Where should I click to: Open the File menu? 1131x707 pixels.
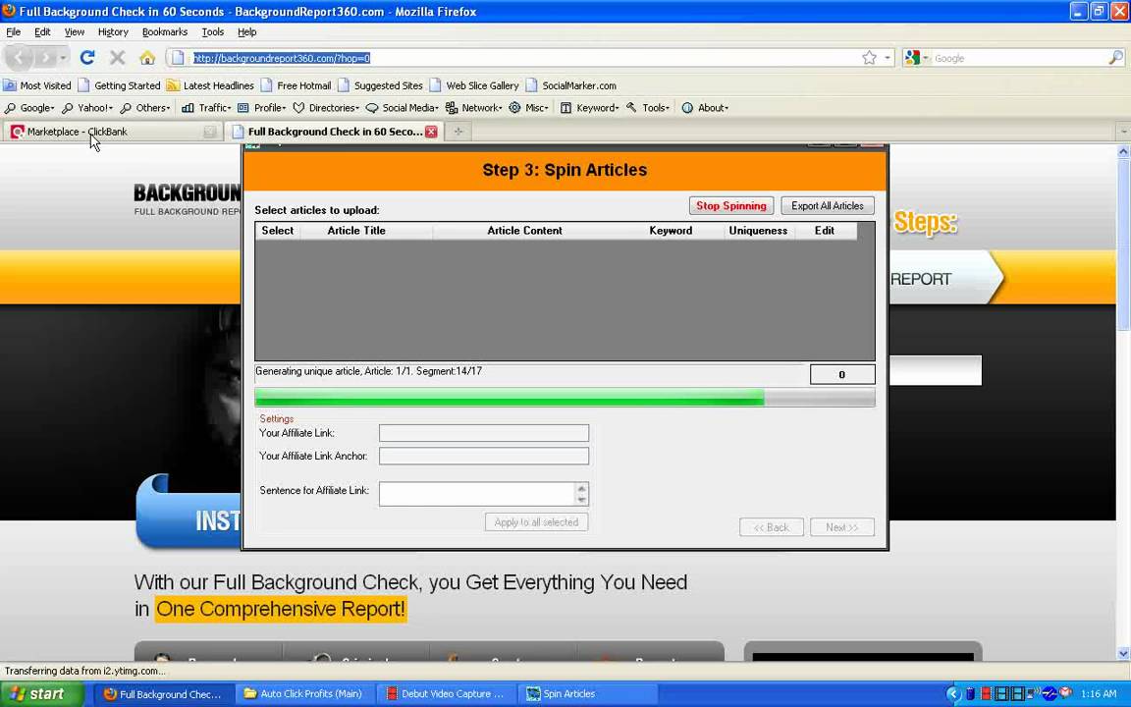coord(13,31)
